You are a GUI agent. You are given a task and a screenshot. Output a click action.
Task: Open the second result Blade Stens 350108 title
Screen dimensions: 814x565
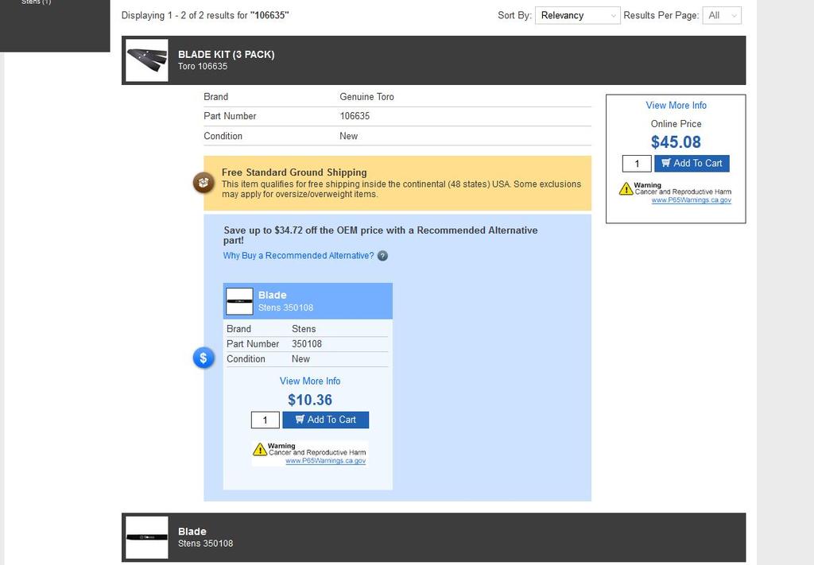[x=192, y=532]
